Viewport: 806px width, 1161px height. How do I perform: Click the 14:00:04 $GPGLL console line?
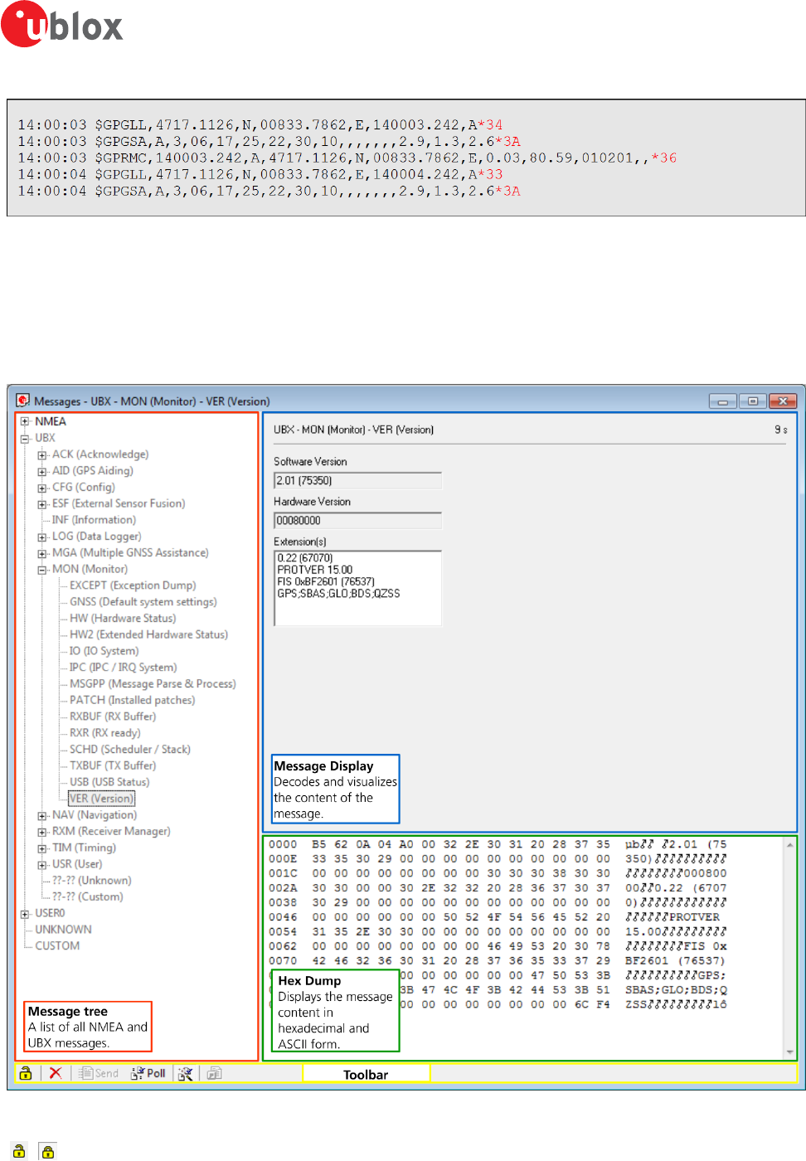point(260,175)
